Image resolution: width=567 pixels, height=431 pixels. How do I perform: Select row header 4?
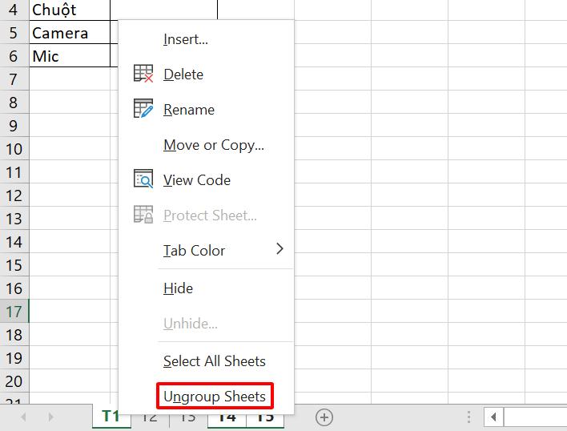(14, 10)
